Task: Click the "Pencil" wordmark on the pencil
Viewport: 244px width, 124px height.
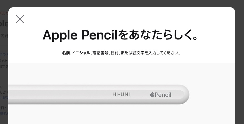Action: click(x=163, y=95)
